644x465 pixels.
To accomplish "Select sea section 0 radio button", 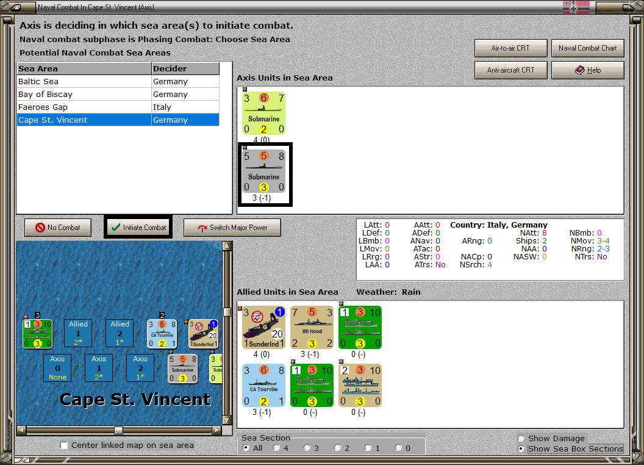I will (398, 448).
